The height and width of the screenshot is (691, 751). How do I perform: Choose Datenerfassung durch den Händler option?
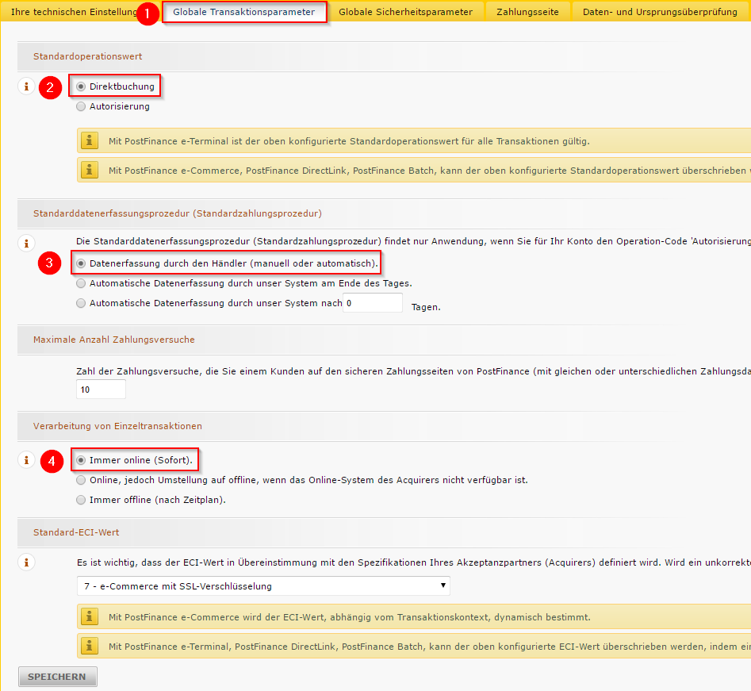pyautogui.click(x=81, y=263)
